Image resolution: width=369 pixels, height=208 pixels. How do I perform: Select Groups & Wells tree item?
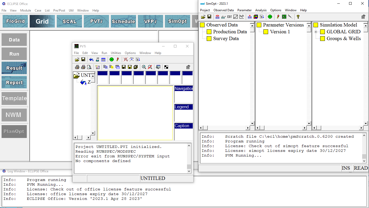(x=344, y=39)
